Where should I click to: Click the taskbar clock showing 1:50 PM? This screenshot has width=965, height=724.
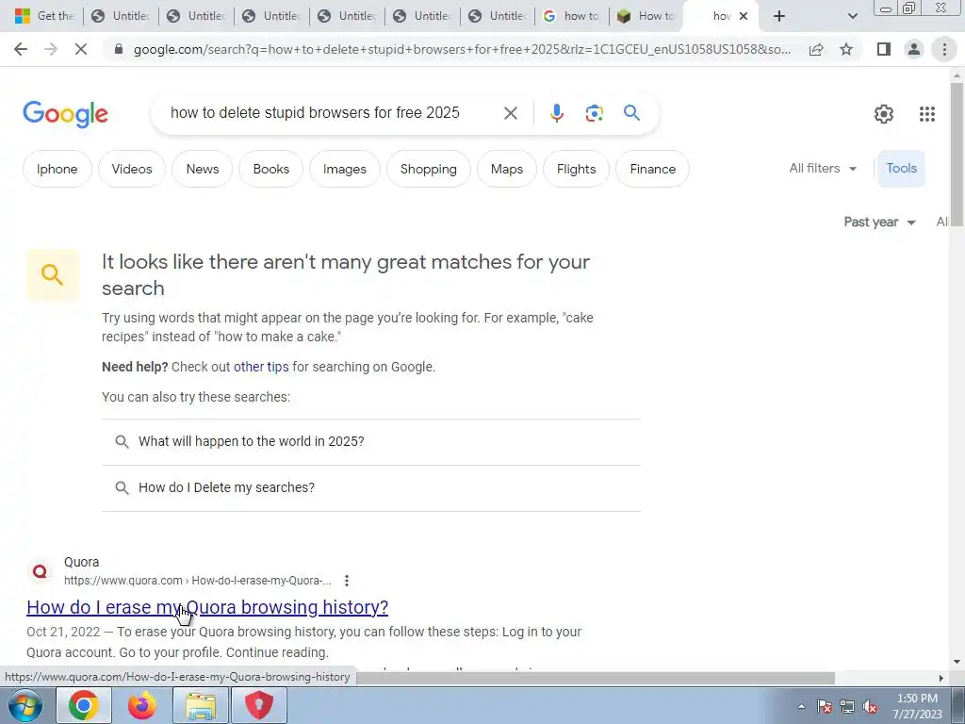point(917,706)
